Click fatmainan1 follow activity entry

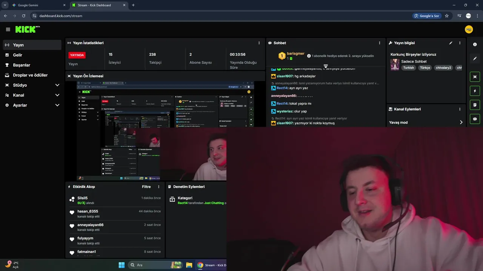[x=115, y=253]
